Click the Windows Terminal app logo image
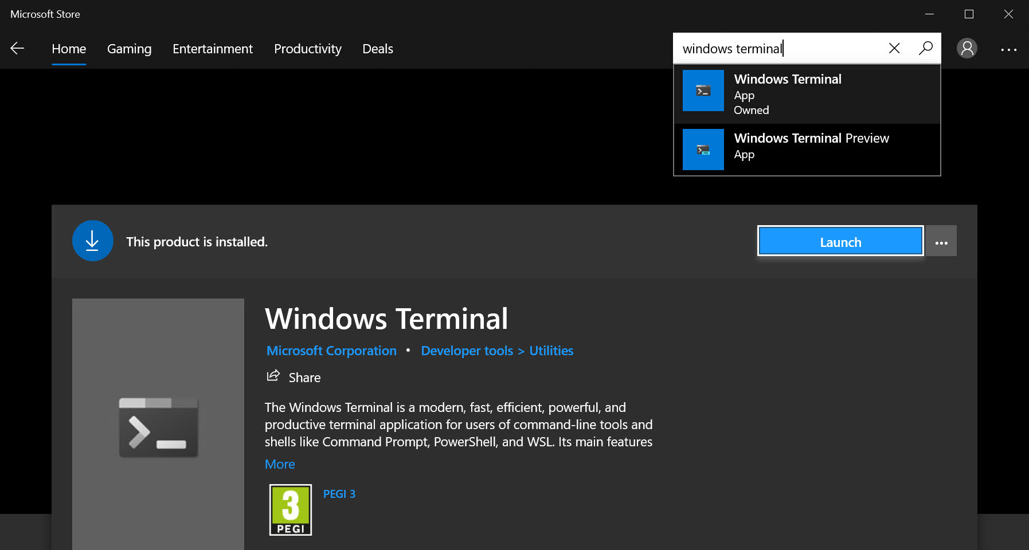The width and height of the screenshot is (1029, 550). 158,427
